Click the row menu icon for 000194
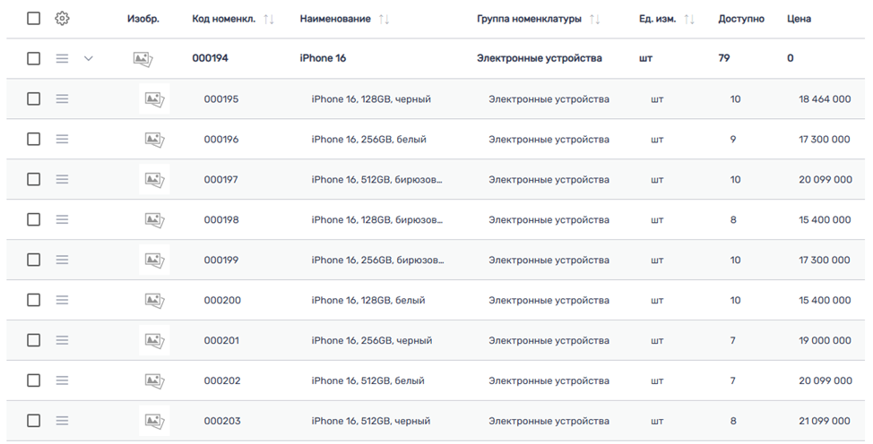The width and height of the screenshot is (873, 444). (x=62, y=59)
